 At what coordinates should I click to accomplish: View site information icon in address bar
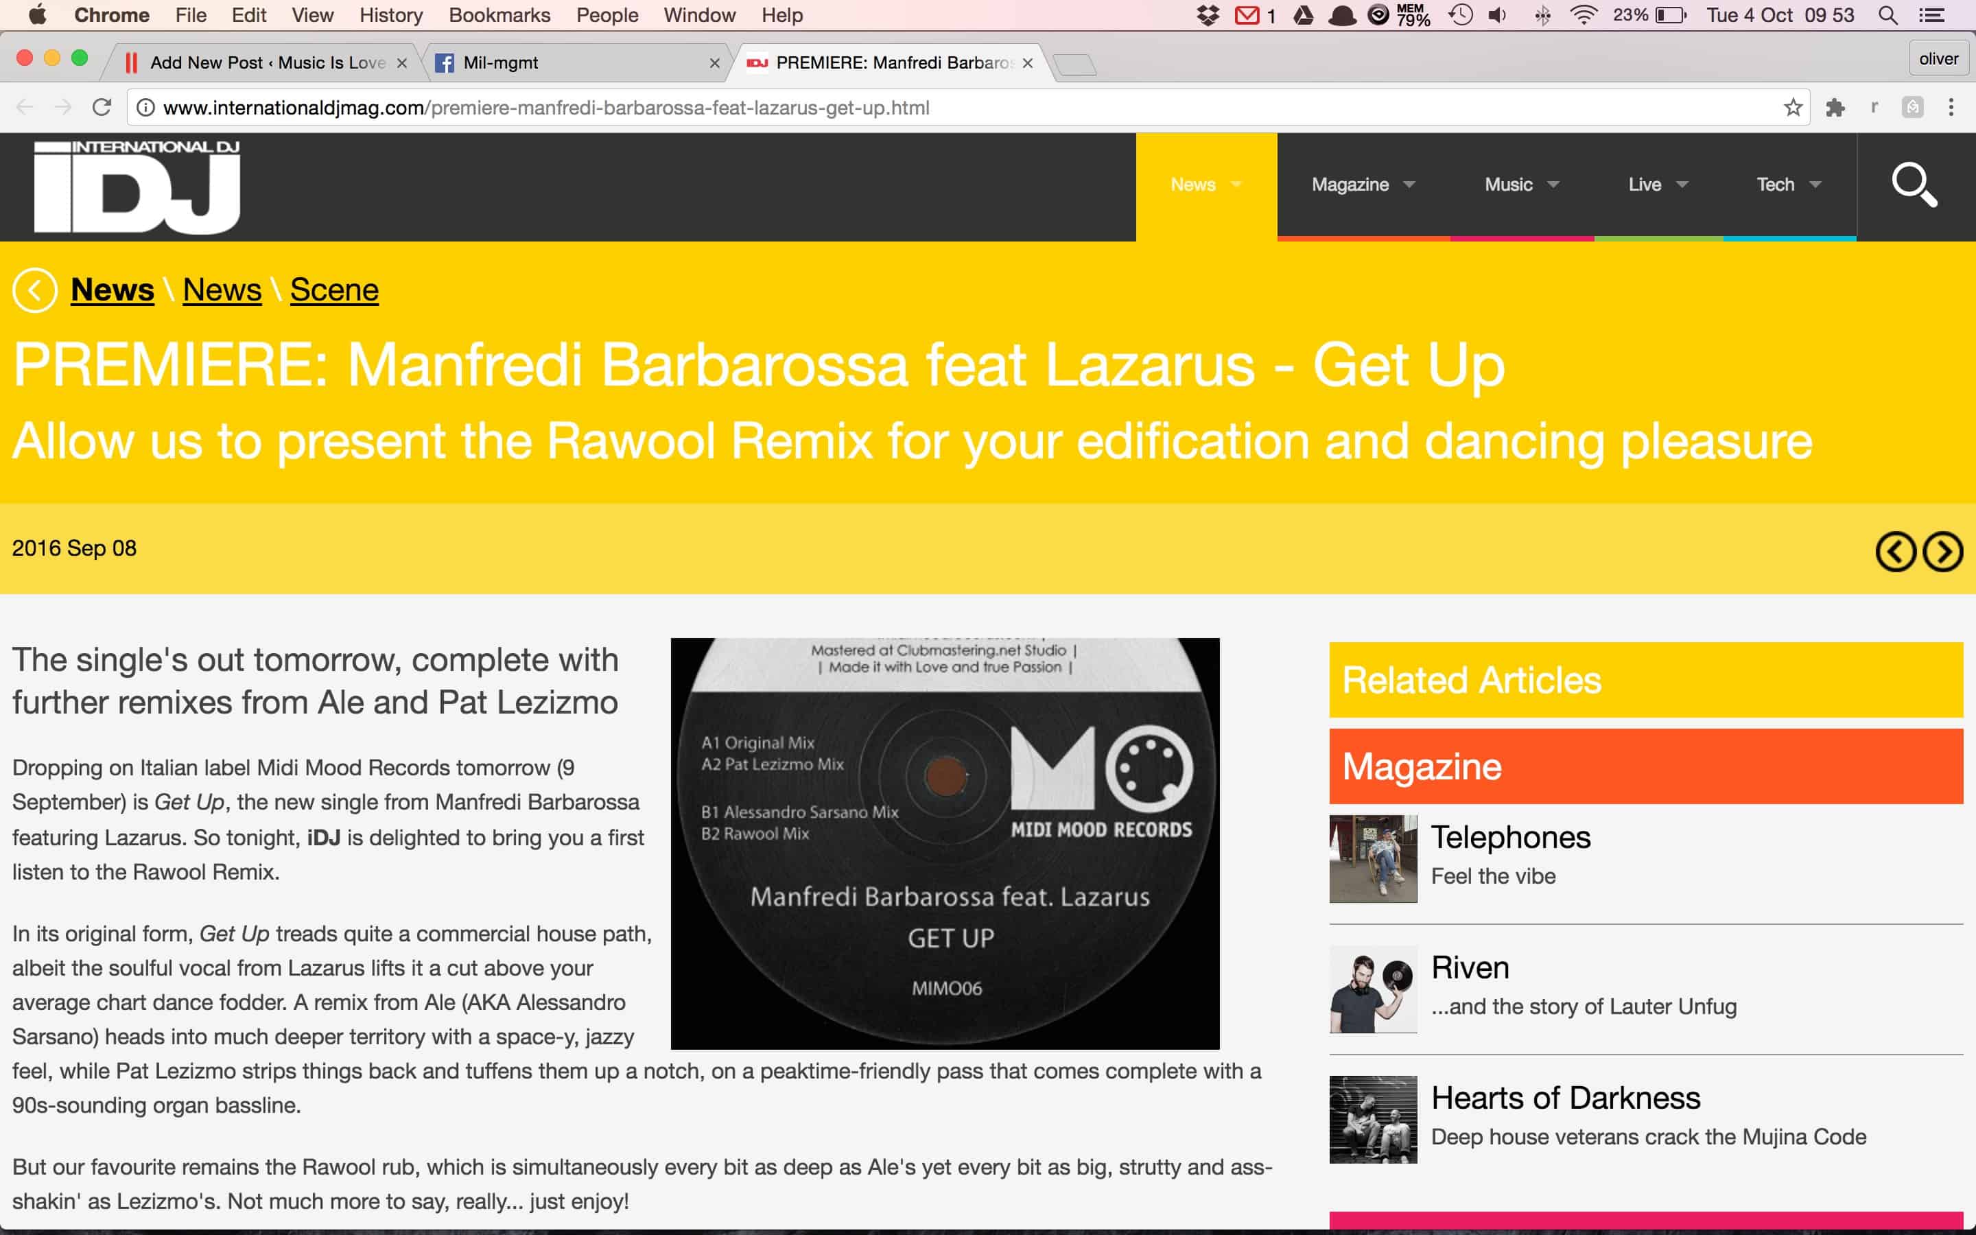[x=145, y=107]
